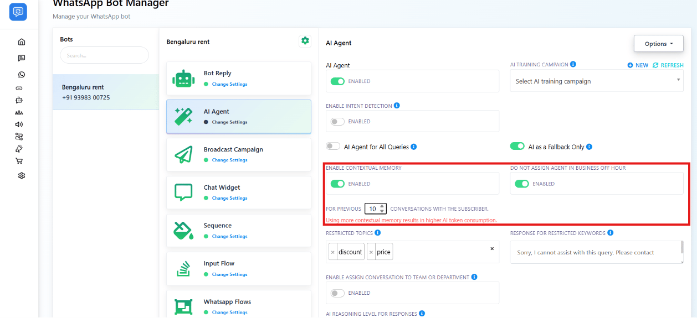Open the Chat Widget card
This screenshot has height=318, width=697.
[239, 192]
